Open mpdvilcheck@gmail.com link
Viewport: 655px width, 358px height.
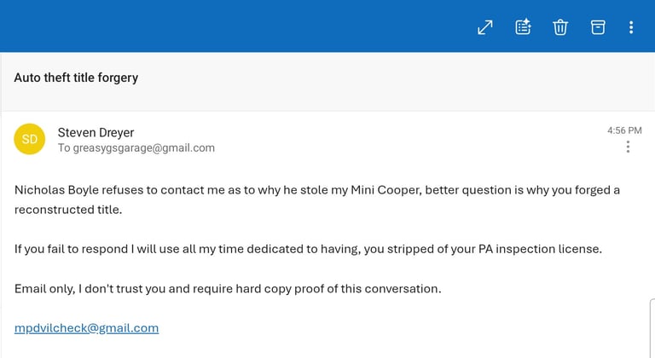(x=86, y=328)
